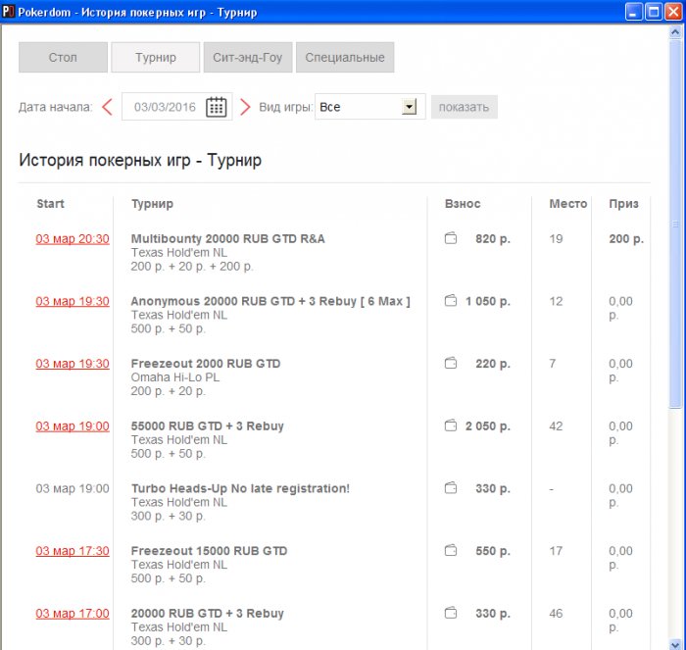Go to next date with right arrow
686x650 pixels.
coord(245,107)
